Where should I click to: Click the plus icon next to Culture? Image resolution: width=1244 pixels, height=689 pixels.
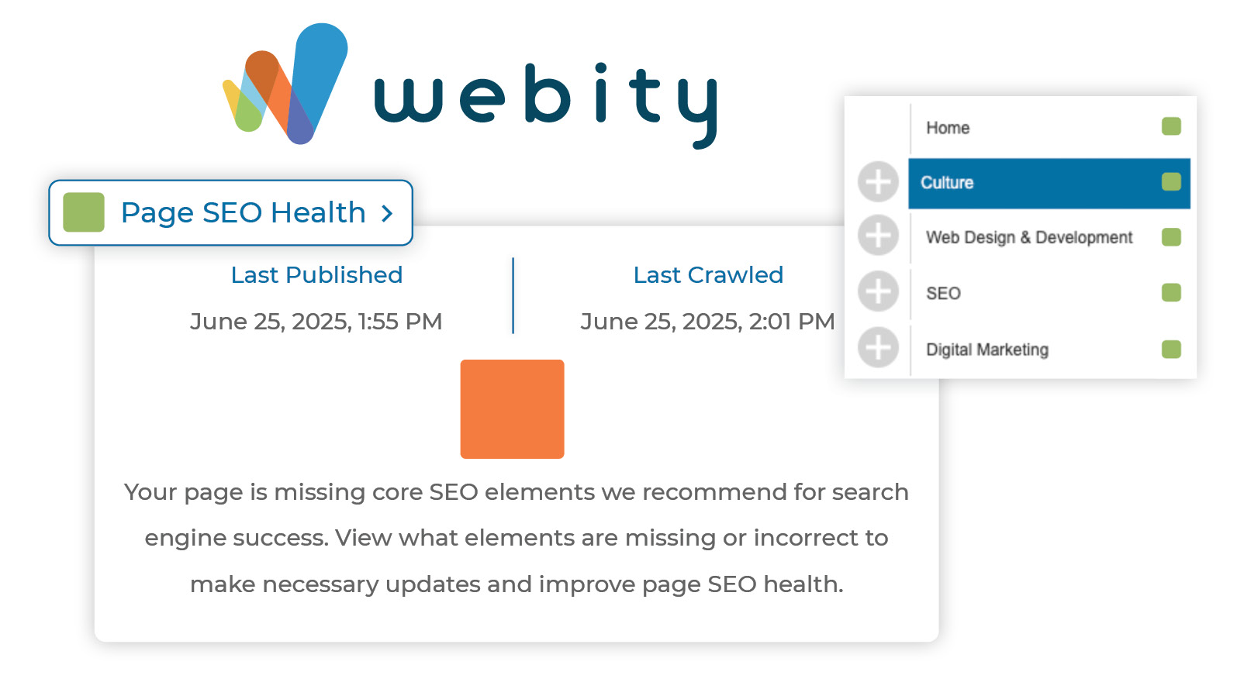pyautogui.click(x=877, y=182)
